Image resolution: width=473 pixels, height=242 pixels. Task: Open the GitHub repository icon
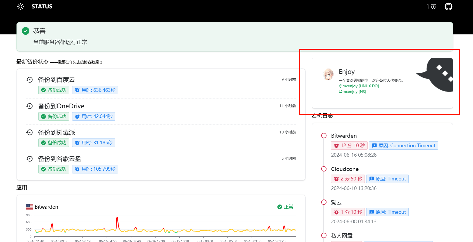[448, 6]
